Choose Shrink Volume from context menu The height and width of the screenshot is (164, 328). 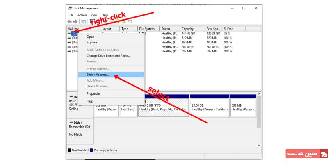click(x=98, y=75)
